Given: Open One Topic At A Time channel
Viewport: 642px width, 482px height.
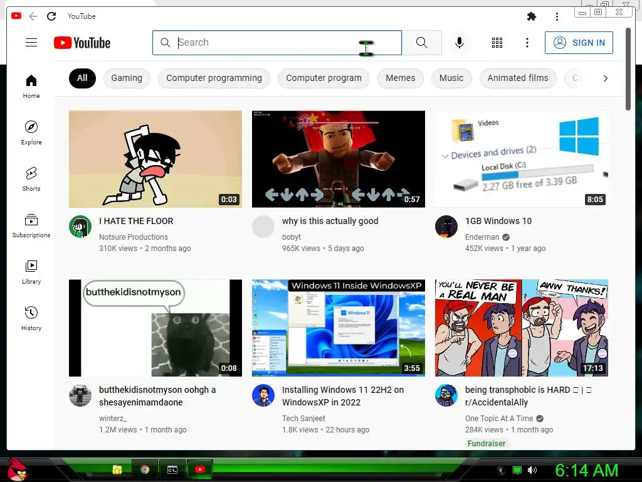Looking at the screenshot, I should click(499, 419).
